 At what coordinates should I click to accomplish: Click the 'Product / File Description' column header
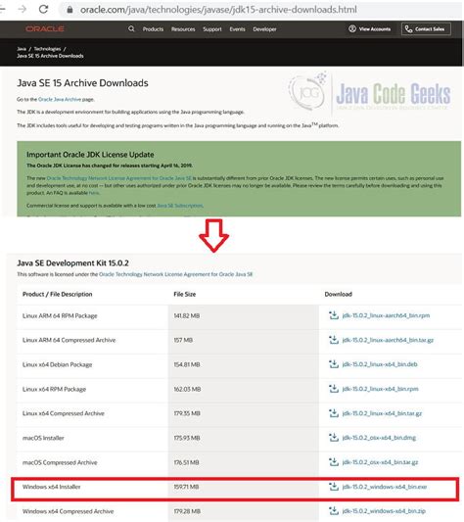tap(57, 294)
